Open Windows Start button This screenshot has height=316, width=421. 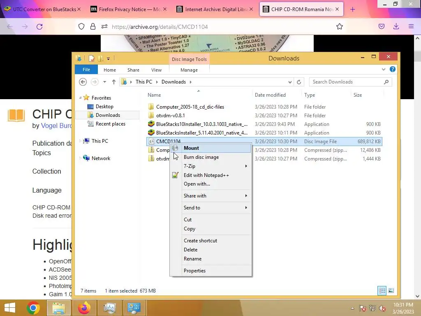point(10,308)
